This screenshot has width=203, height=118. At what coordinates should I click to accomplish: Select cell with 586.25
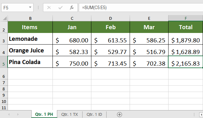pyautogui.click(x=149, y=39)
